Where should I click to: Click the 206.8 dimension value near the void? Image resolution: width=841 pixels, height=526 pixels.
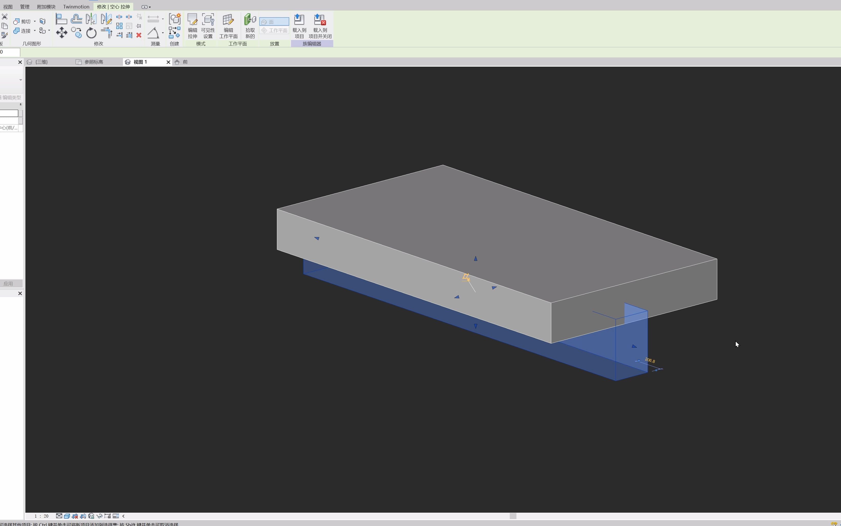coord(650,360)
